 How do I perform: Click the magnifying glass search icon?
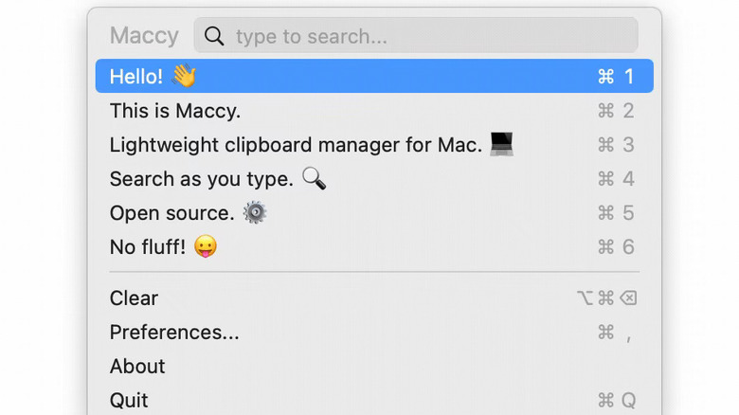coord(214,36)
